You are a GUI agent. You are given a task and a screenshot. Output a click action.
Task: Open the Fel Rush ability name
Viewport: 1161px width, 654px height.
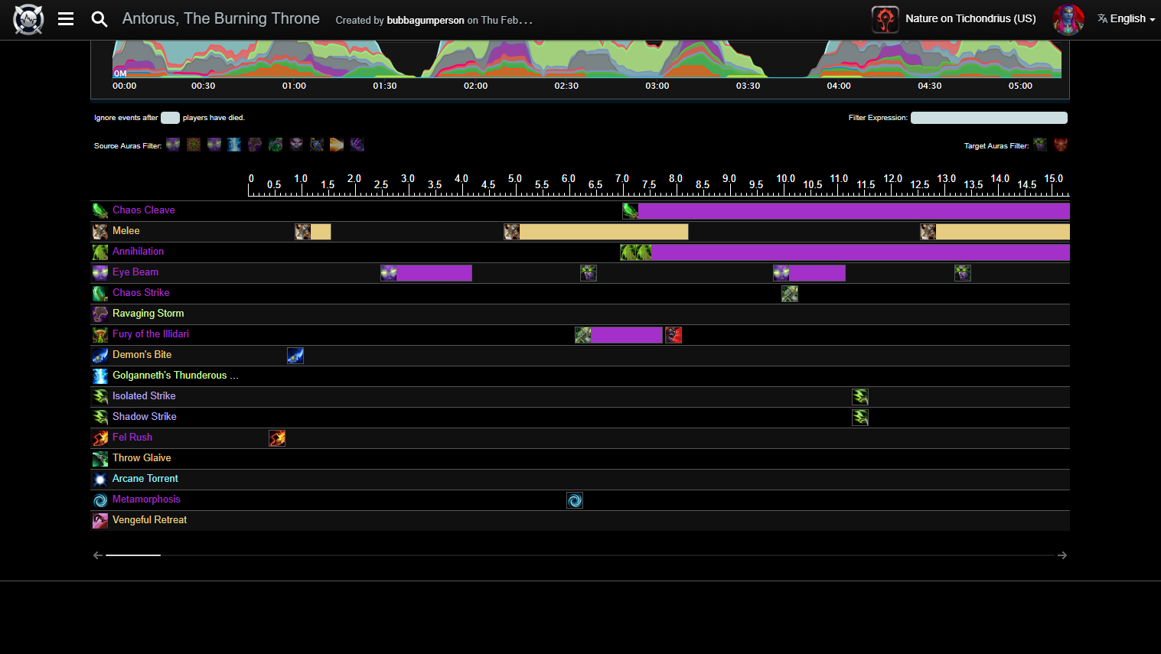pos(132,438)
